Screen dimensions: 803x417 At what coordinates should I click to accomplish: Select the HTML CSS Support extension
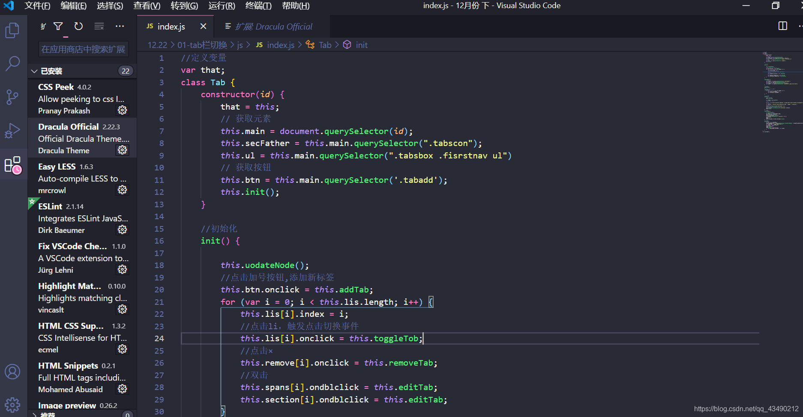point(82,337)
